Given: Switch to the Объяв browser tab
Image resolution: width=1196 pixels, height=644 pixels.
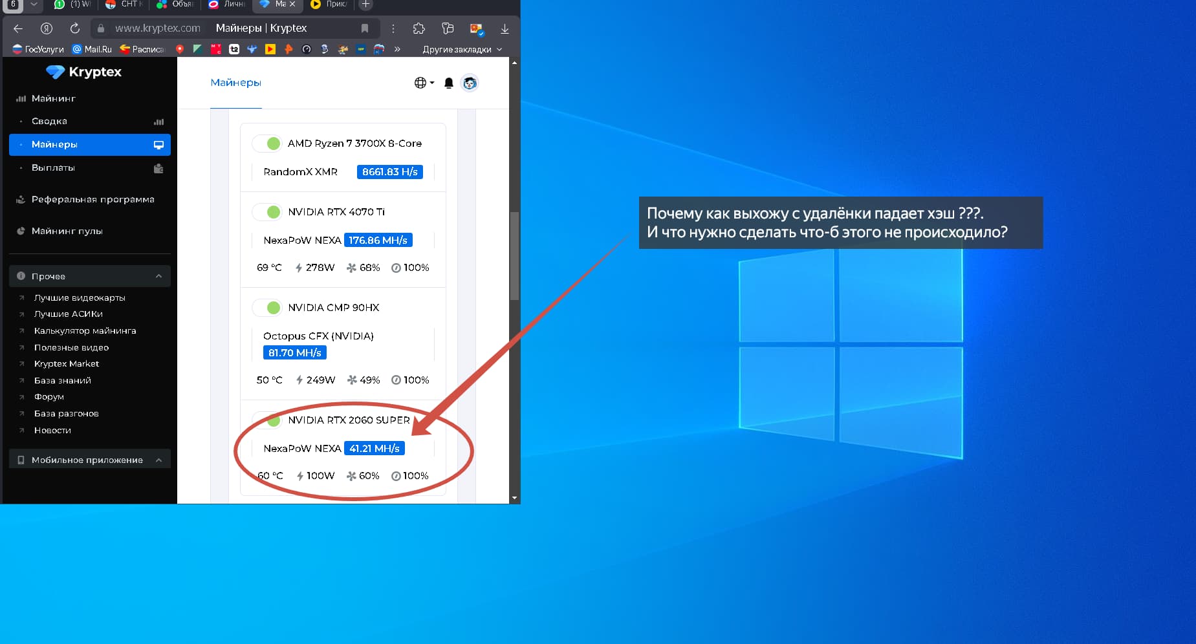Looking at the screenshot, I should click(x=175, y=5).
